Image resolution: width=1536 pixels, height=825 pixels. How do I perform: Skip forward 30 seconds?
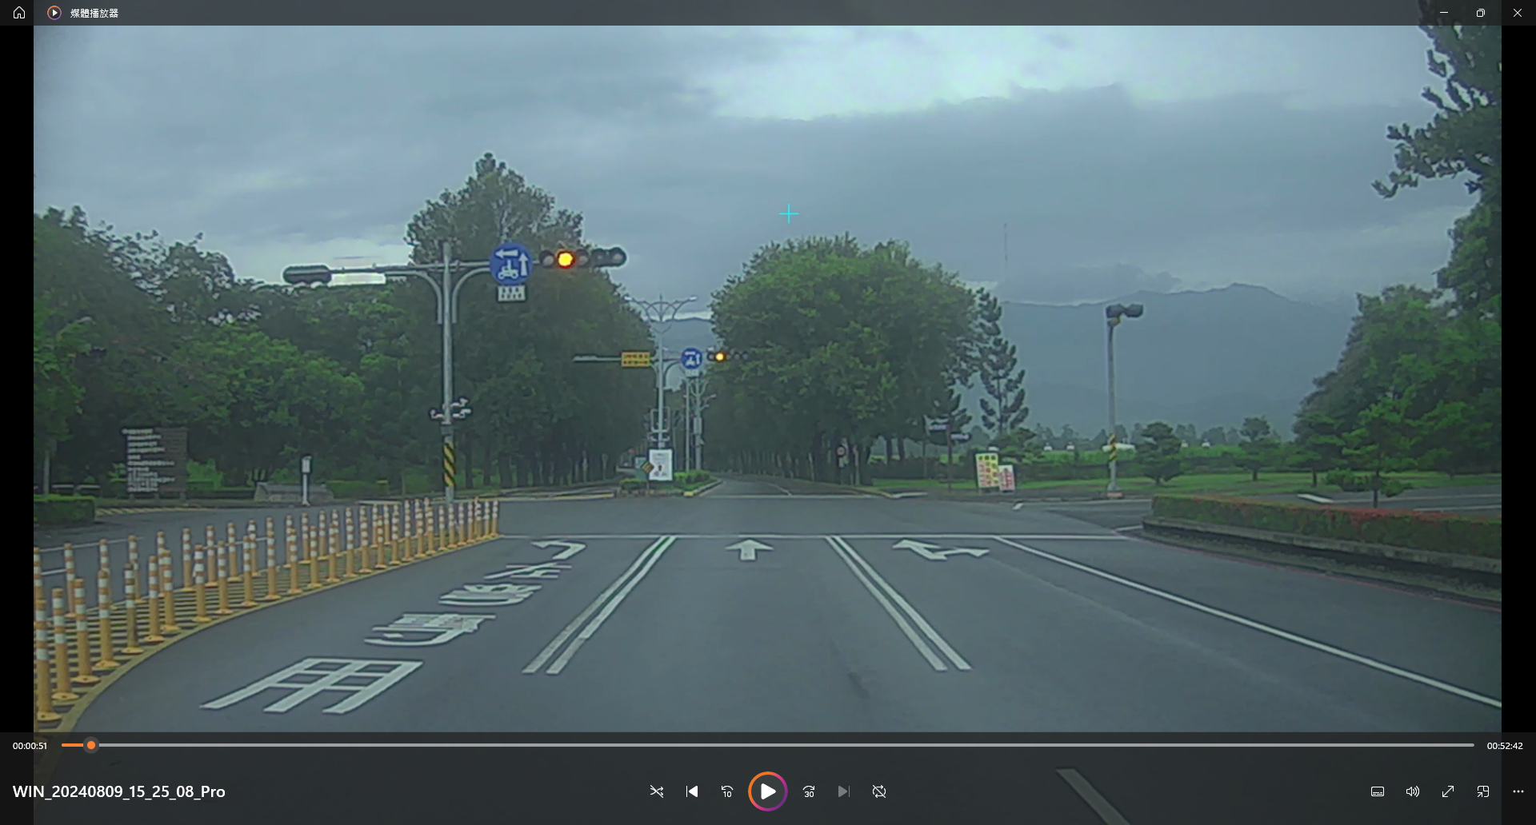coord(809,791)
